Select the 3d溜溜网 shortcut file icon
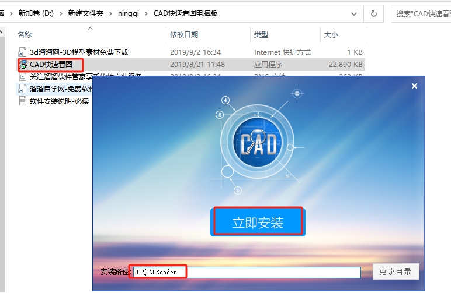This screenshot has width=451, height=293. [23, 52]
